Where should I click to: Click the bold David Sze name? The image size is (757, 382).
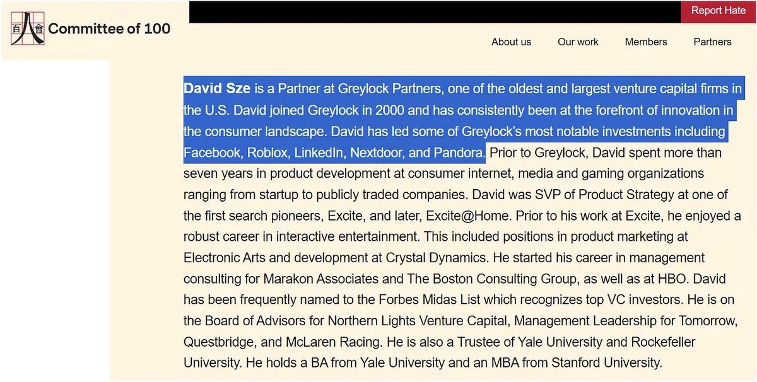tap(217, 89)
